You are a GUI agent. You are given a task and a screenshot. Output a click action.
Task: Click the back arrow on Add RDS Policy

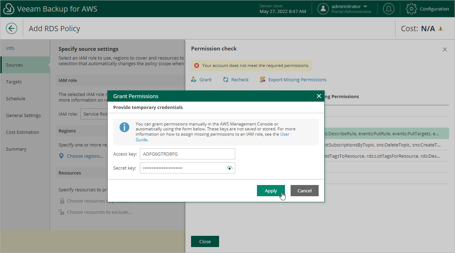12,28
